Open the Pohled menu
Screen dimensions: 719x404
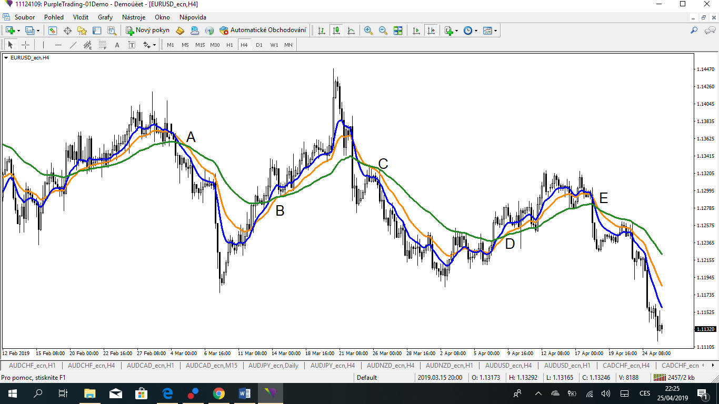click(x=54, y=17)
